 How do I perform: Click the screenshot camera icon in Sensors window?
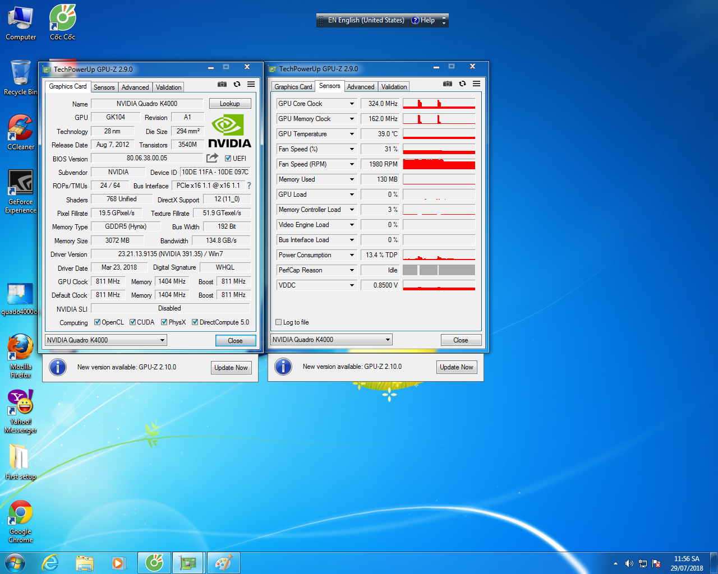tap(447, 84)
